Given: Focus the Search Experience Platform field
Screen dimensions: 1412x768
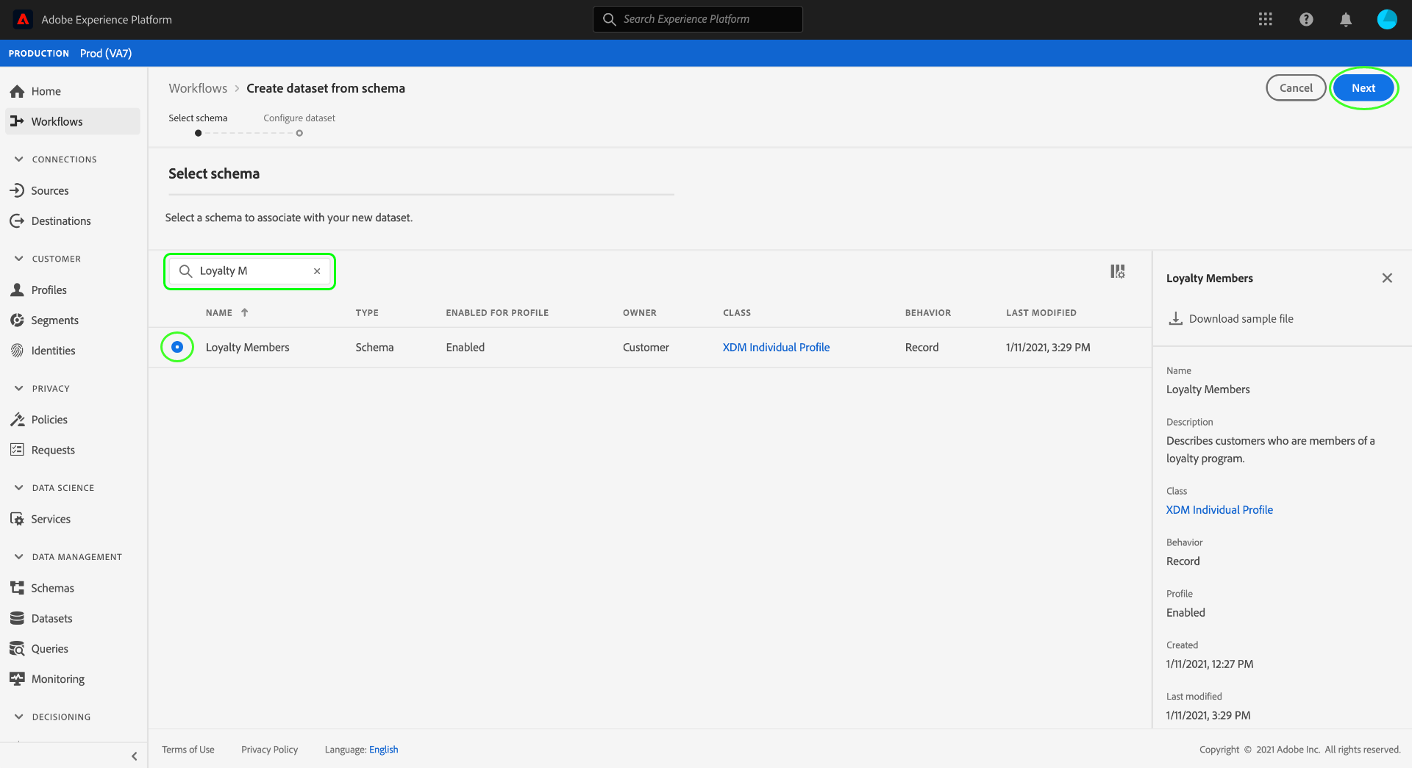Looking at the screenshot, I should pos(698,19).
